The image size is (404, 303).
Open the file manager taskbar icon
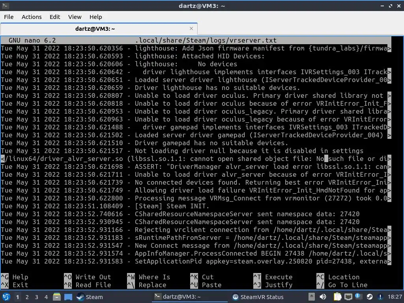coord(57,297)
